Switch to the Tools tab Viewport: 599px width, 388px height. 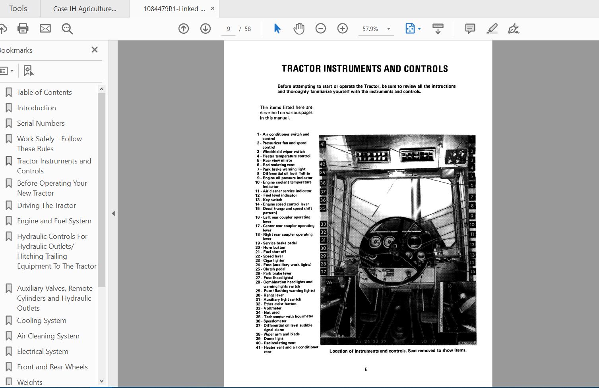tap(19, 8)
